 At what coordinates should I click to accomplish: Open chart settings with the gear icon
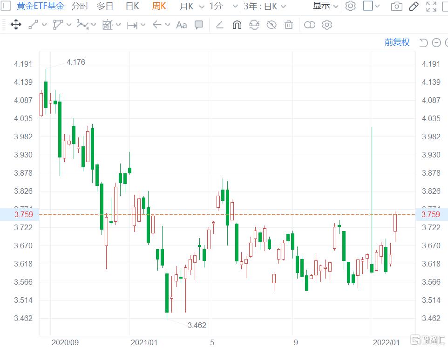tap(350, 7)
